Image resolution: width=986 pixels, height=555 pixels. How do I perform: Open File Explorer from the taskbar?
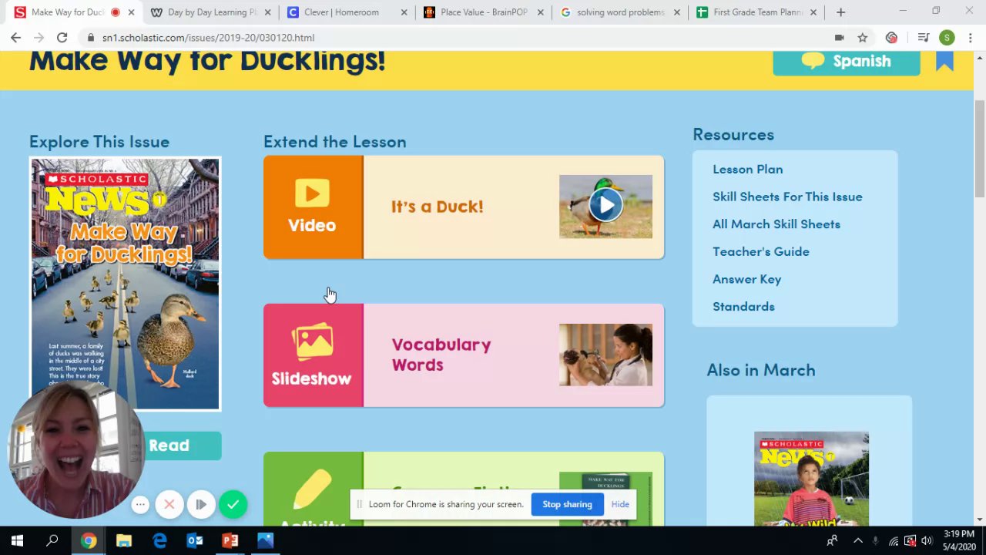124,541
